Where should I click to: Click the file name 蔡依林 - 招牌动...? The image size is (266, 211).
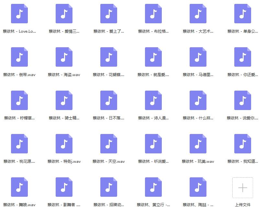point(109,205)
